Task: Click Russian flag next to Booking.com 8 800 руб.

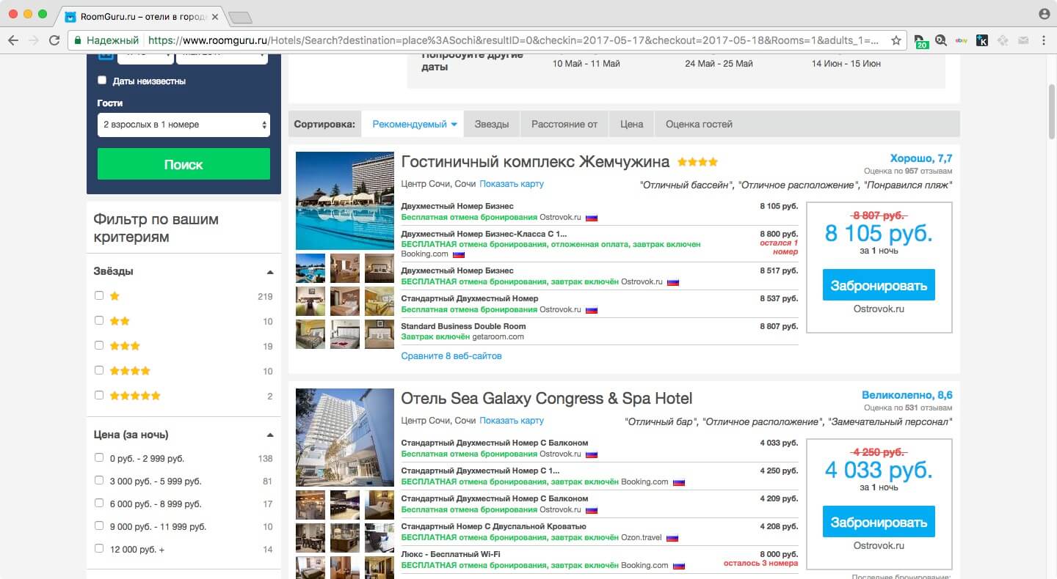Action: coord(459,254)
